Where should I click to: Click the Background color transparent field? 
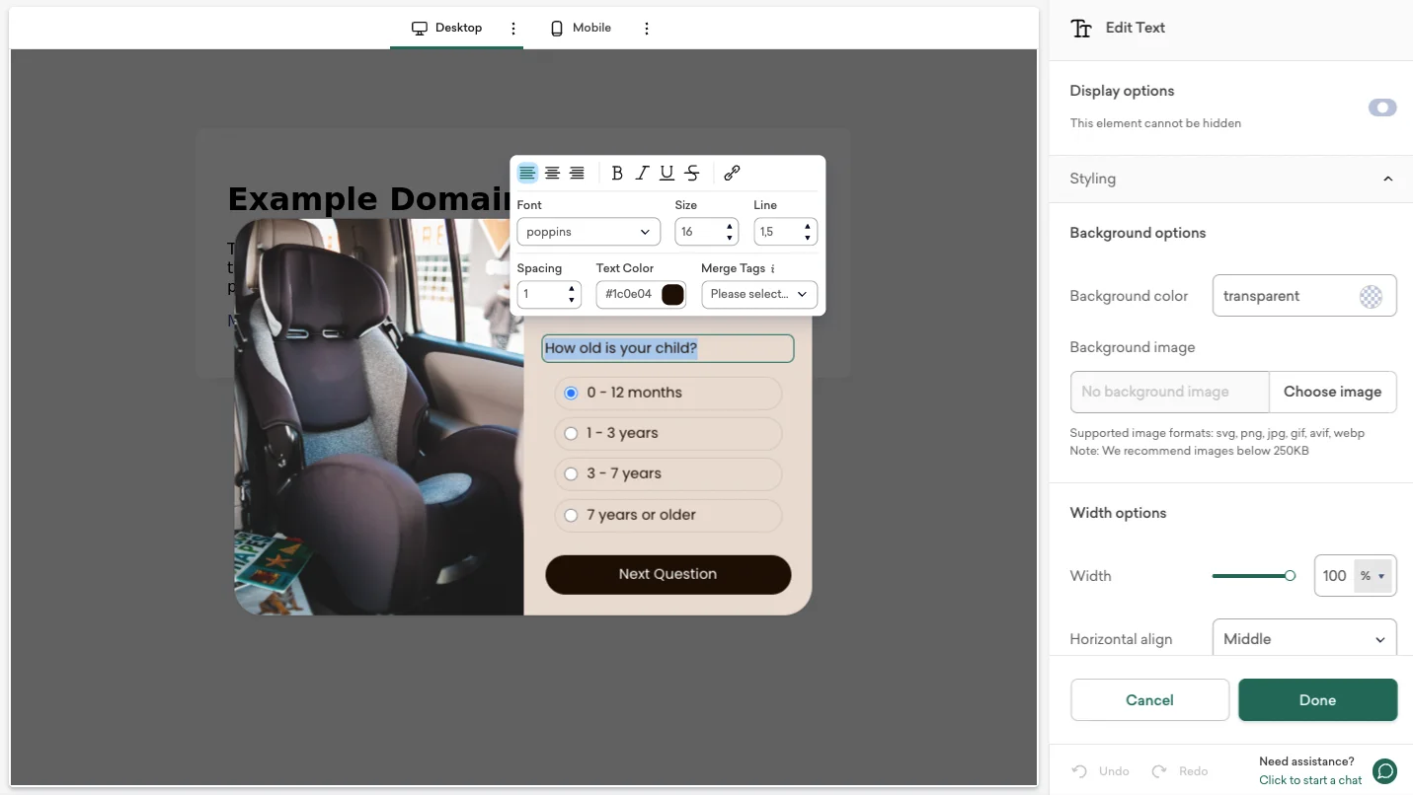1304,296
